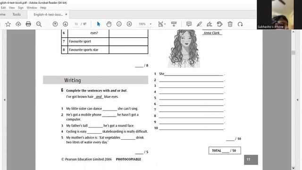Open the View menu
Screen dimensions: 302x170
point(12,8)
